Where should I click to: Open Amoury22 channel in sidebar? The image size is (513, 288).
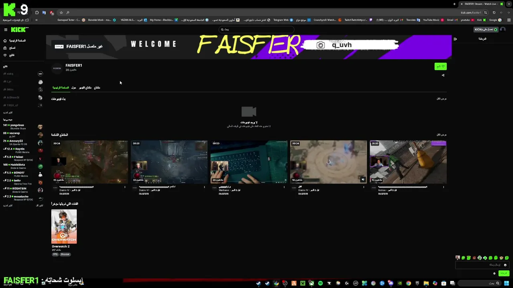click(23, 142)
